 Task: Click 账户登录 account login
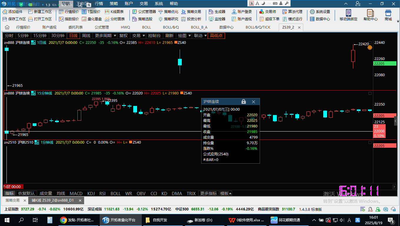(242, 12)
